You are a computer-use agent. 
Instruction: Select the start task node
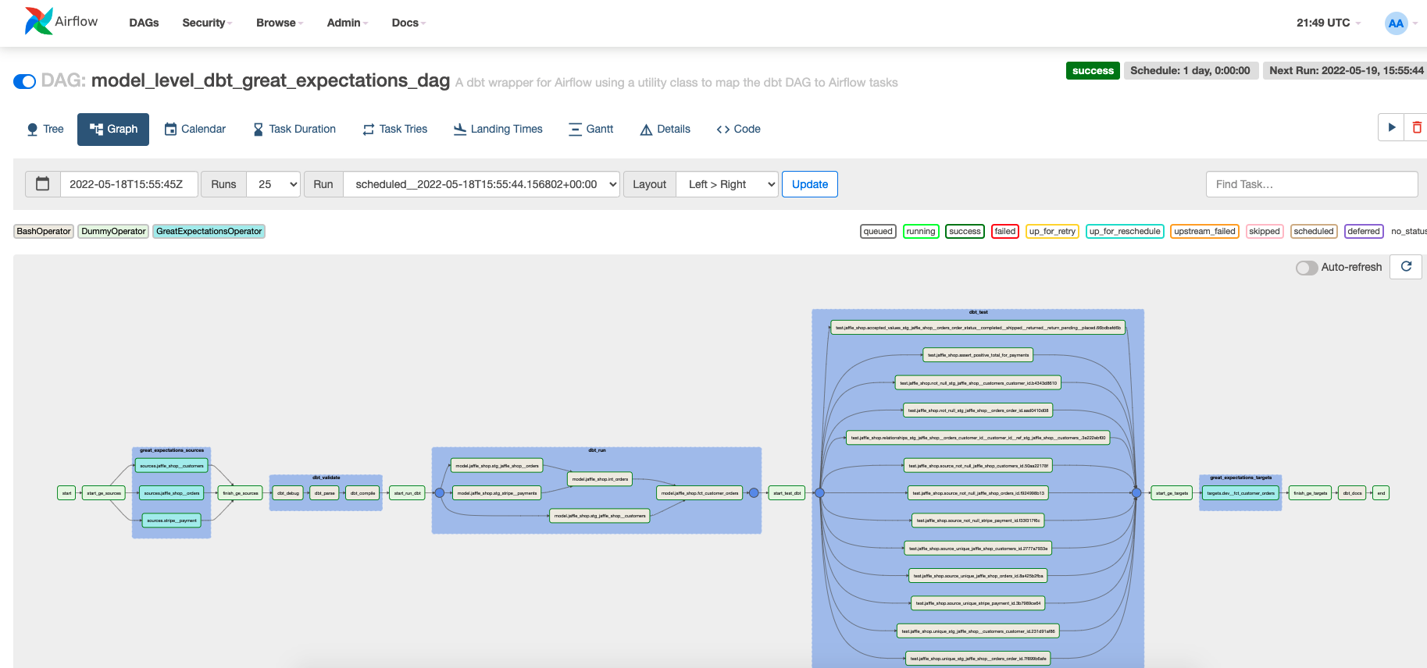(66, 493)
